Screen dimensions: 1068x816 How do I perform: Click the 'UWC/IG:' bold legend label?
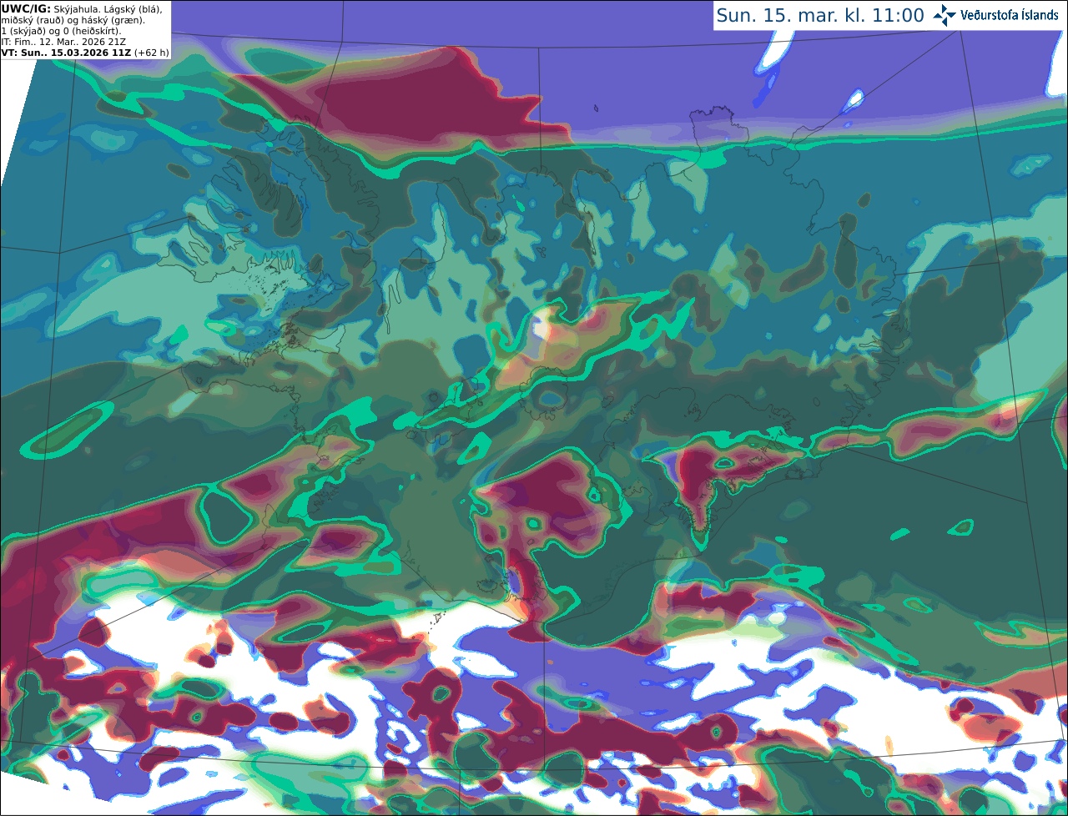tap(26, 8)
